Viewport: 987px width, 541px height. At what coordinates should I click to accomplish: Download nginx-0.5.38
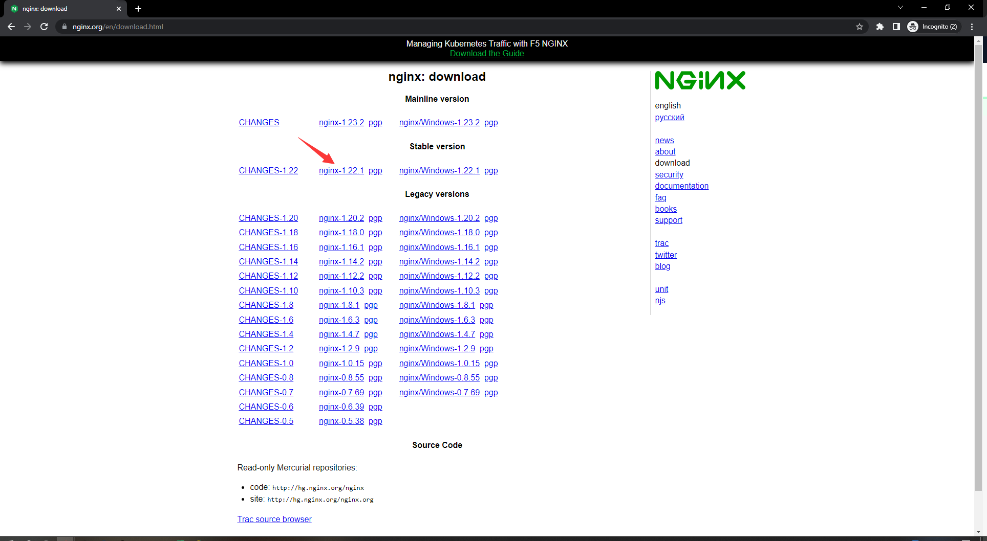[x=341, y=421]
